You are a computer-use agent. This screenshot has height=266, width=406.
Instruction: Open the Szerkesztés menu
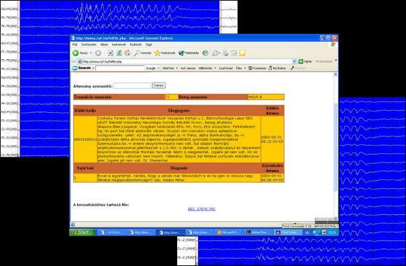tap(89, 44)
